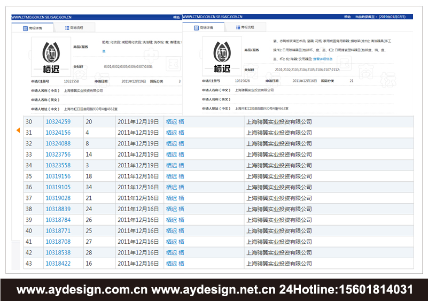Click registration link 10324088
Viewport: 428px width, 301px height.
point(58,144)
